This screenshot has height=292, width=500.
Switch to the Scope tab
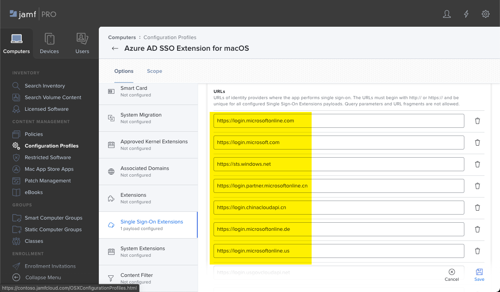[154, 71]
